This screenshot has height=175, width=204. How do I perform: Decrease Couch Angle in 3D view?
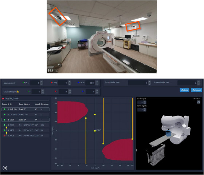145,103
